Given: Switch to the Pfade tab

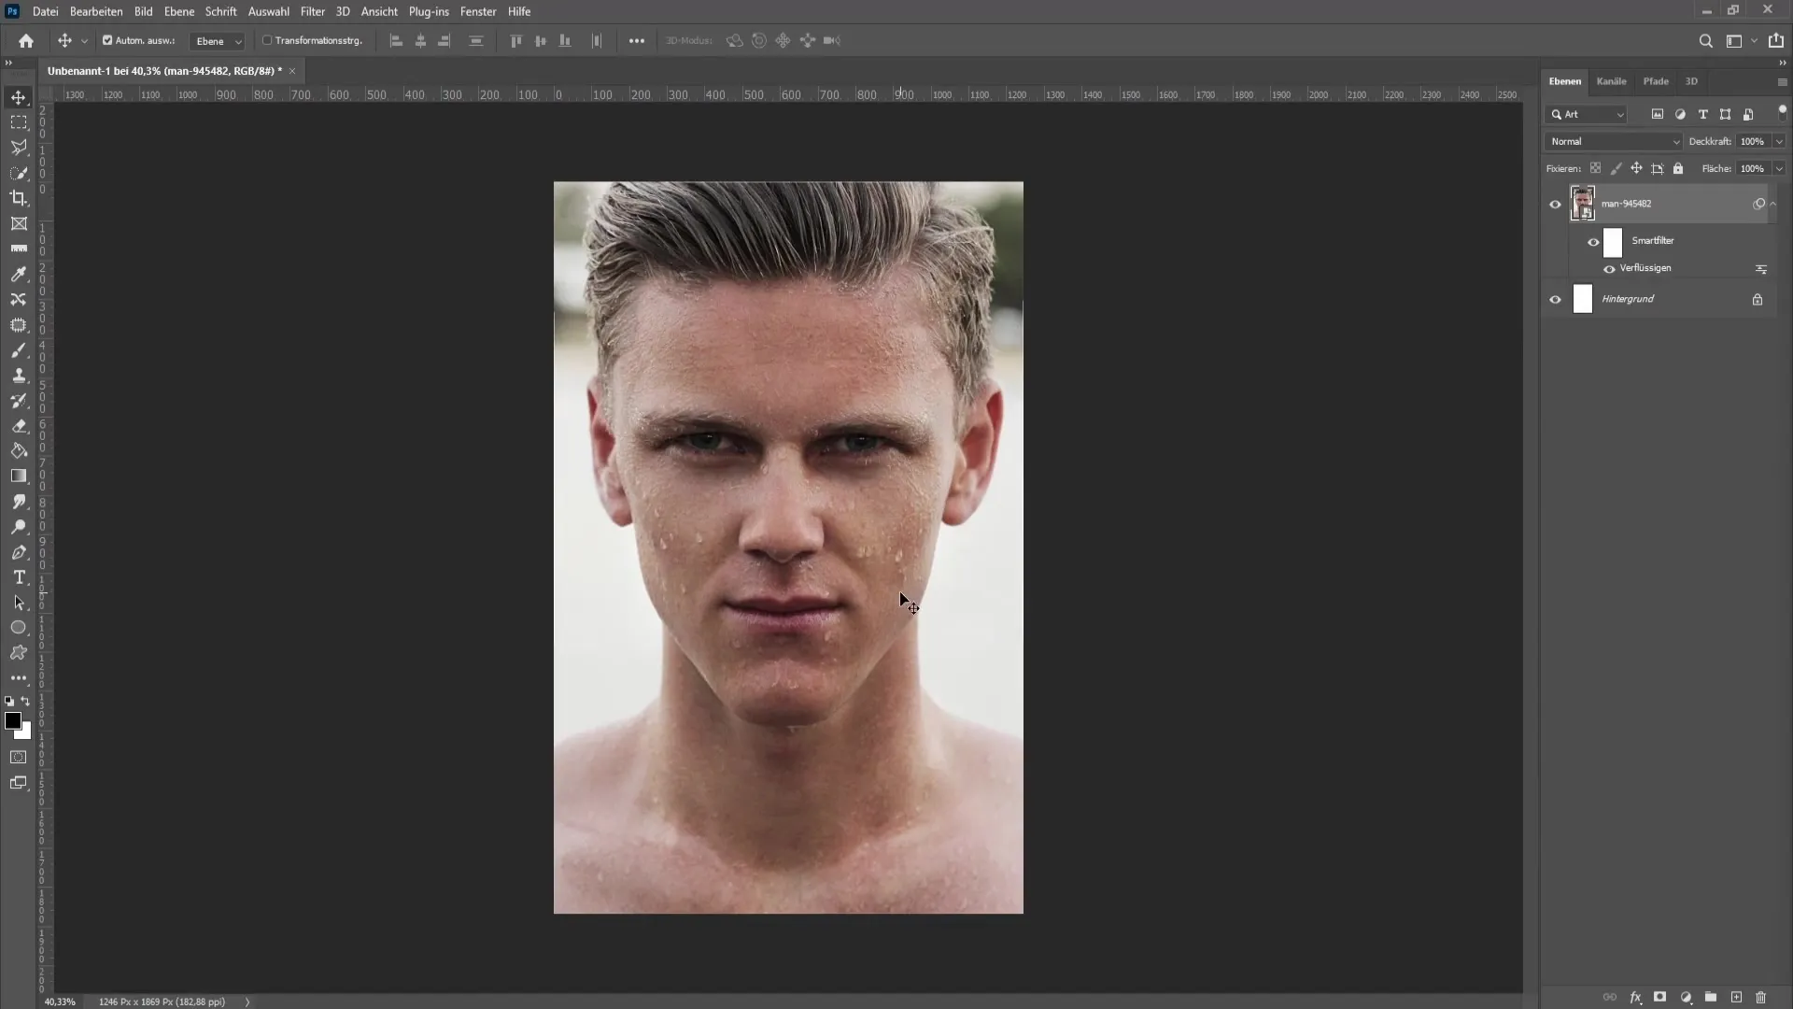Looking at the screenshot, I should (x=1655, y=80).
